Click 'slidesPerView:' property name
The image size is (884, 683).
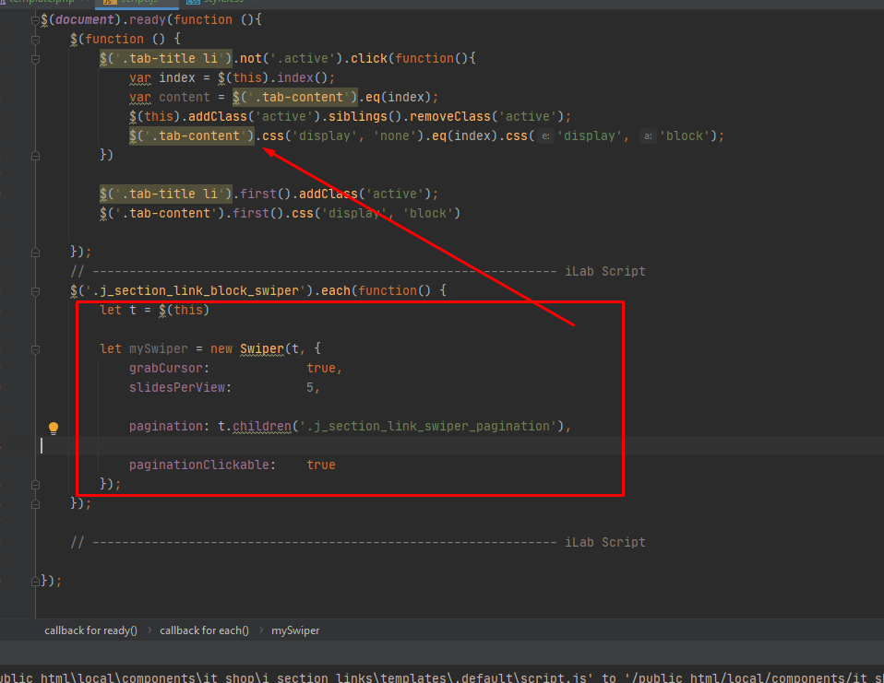pyautogui.click(x=181, y=387)
